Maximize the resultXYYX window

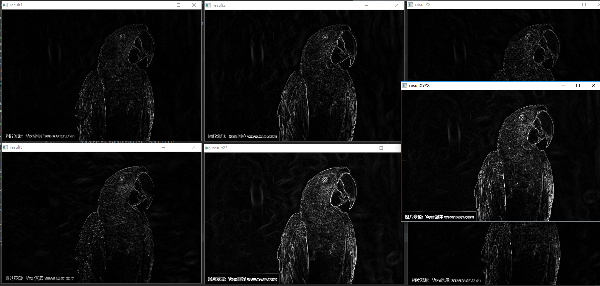pos(578,86)
